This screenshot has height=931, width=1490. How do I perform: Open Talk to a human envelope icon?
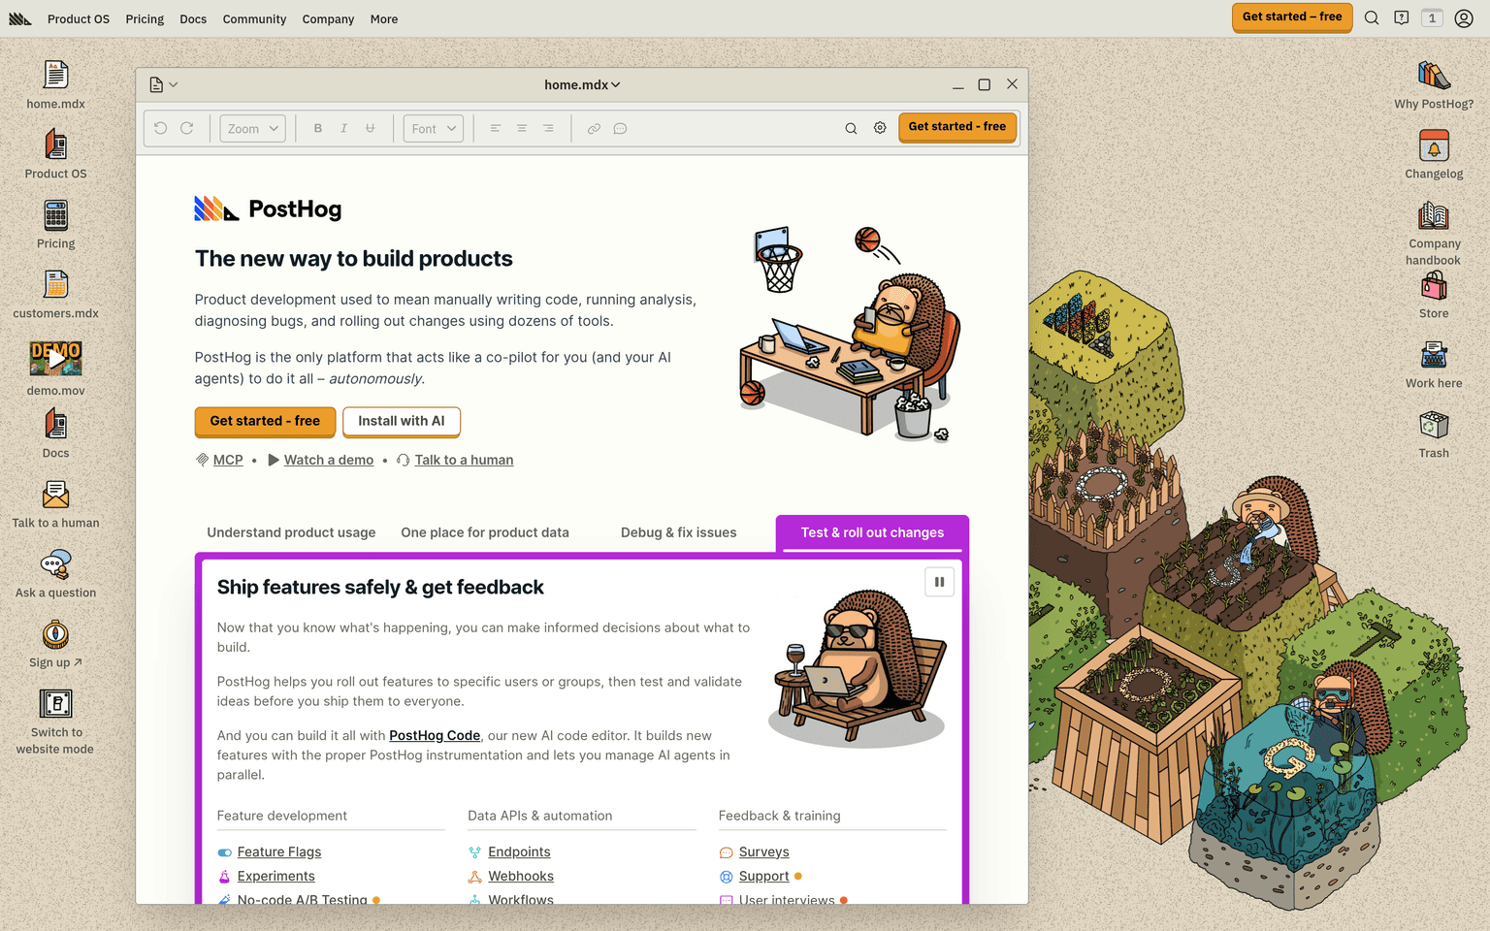click(x=55, y=495)
